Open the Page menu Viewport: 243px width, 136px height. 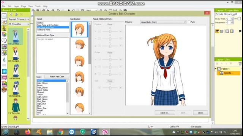pos(24,6)
